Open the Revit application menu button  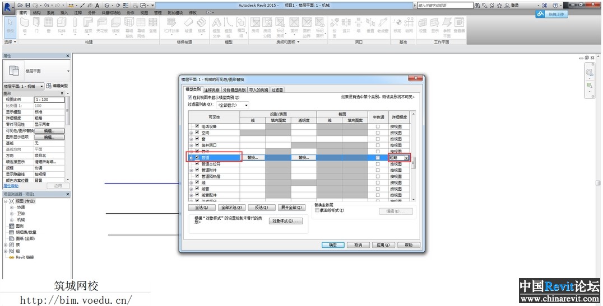point(8,7)
